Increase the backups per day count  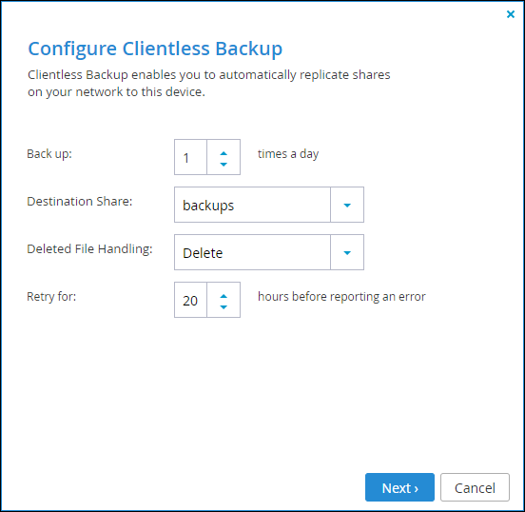(224, 153)
